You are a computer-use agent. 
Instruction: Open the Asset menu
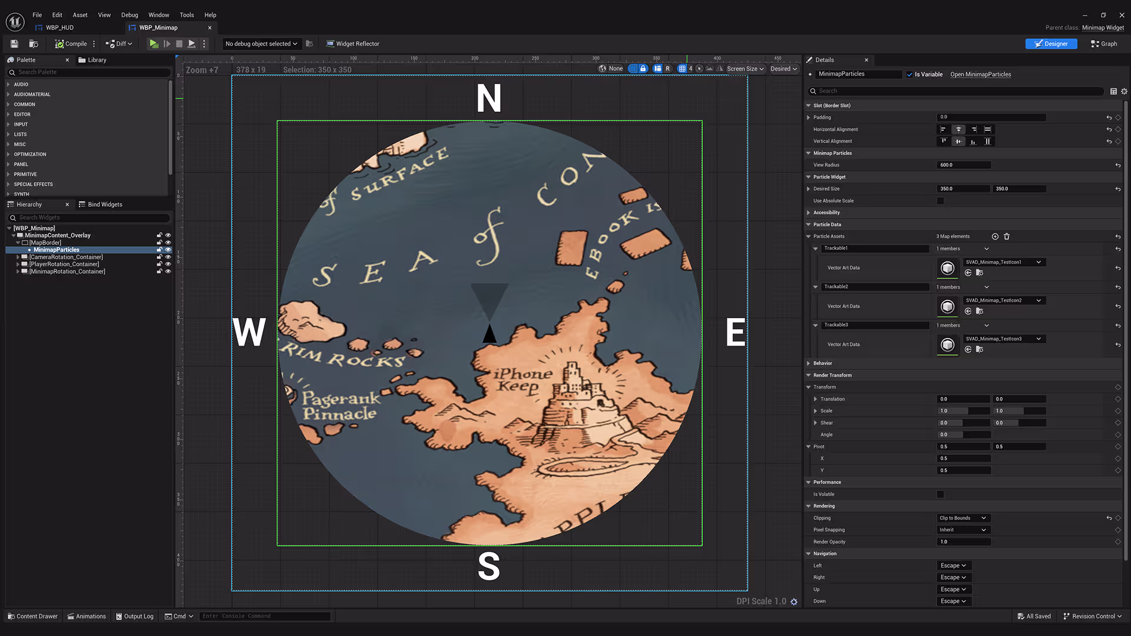[80, 15]
